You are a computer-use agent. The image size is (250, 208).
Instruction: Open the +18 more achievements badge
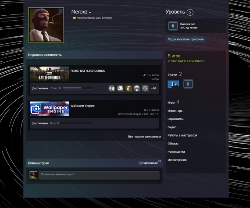tap(154, 88)
